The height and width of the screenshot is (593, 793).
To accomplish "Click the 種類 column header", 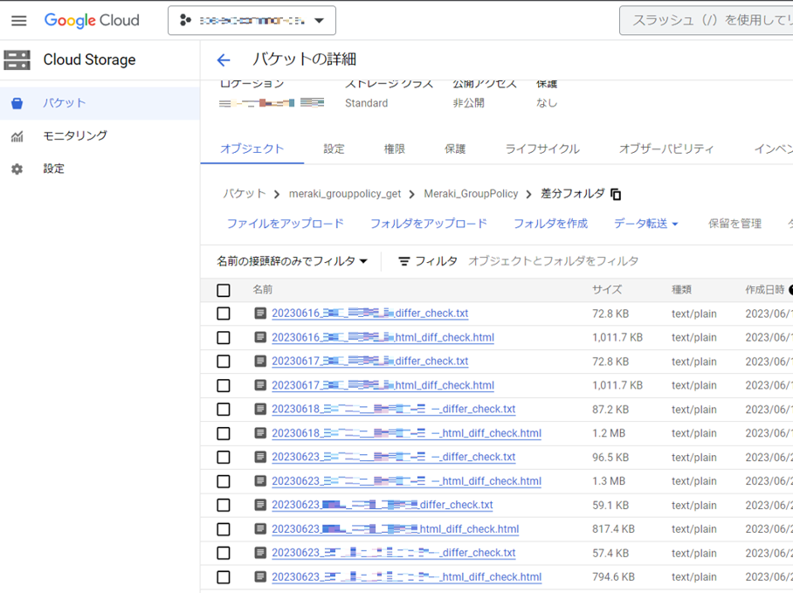I will point(681,290).
